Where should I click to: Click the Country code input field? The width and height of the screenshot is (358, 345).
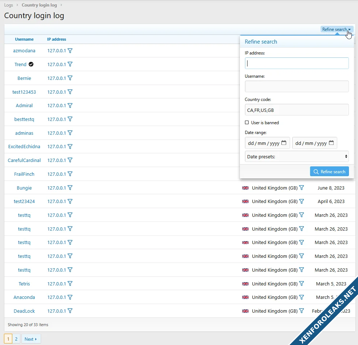coord(297,110)
